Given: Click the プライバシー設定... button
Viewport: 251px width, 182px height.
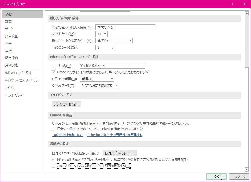Looking at the screenshot, I should click(x=67, y=104).
